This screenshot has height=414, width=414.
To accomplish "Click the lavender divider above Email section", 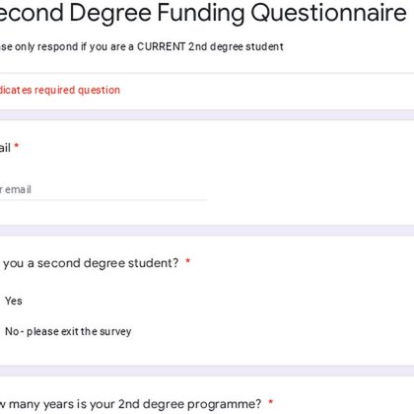I will coord(207,115).
